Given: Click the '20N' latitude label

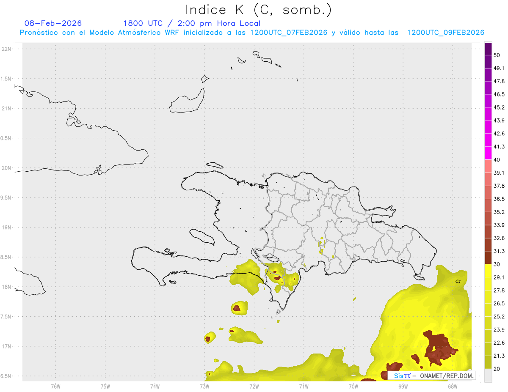Looking at the screenshot, I should pos(7,168).
